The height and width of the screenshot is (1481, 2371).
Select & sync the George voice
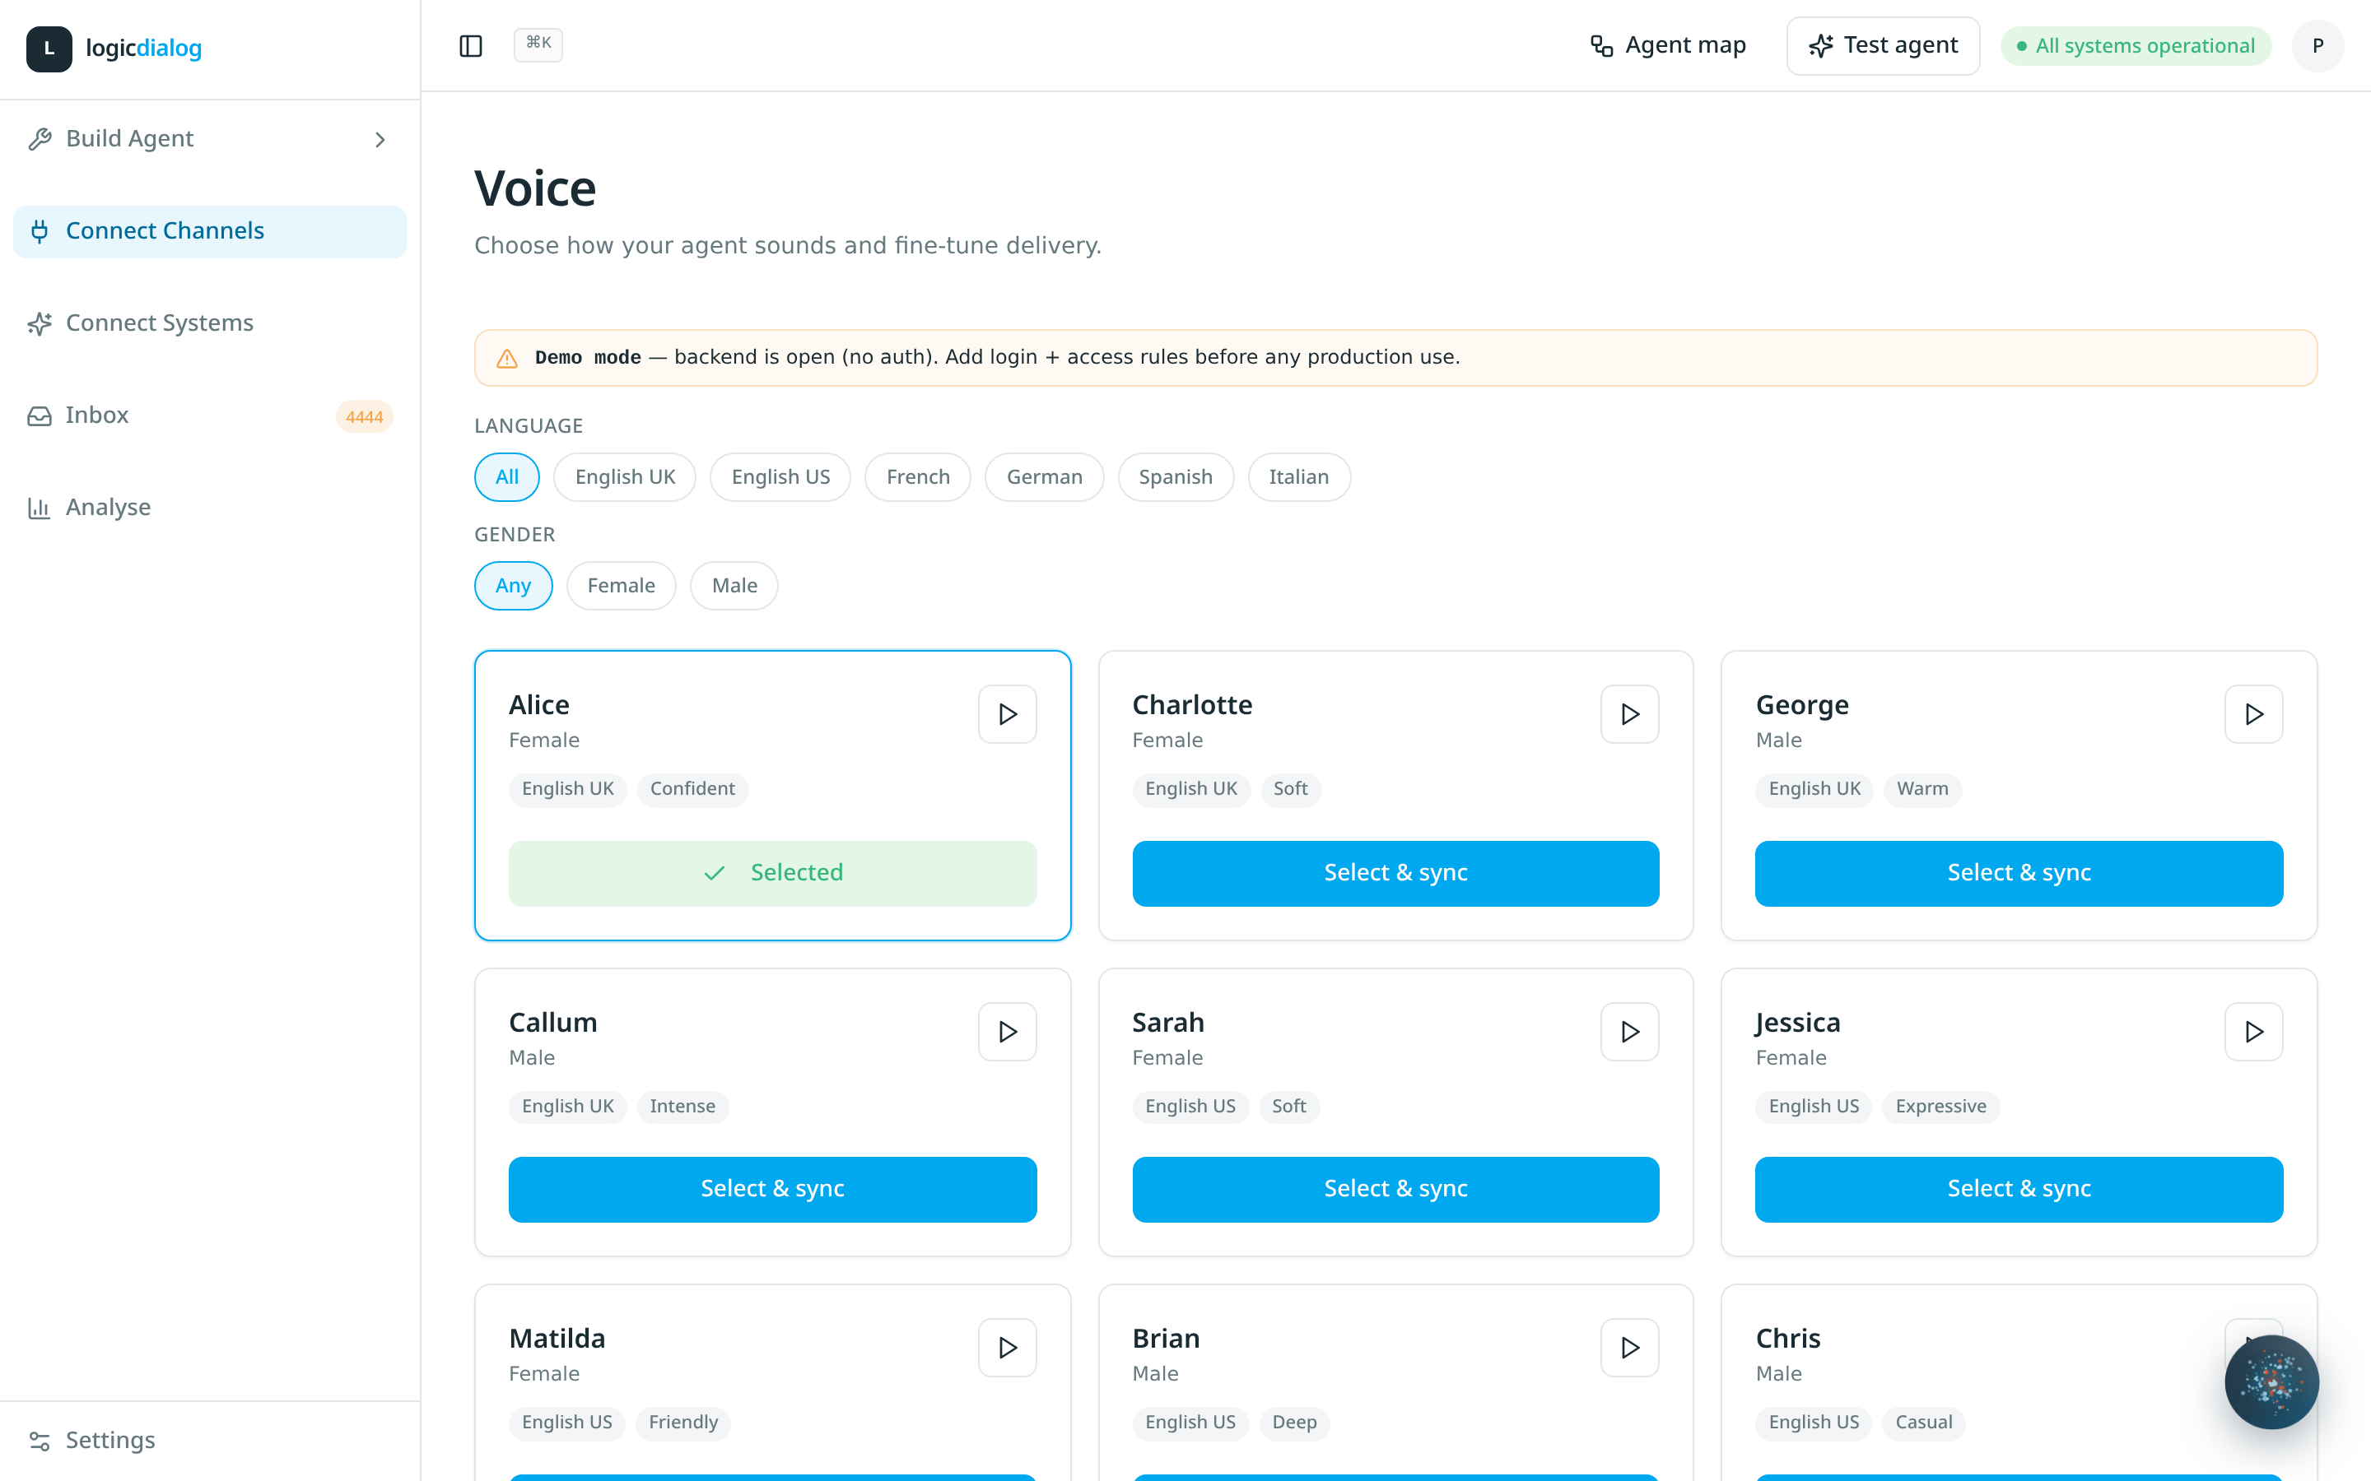point(2019,873)
